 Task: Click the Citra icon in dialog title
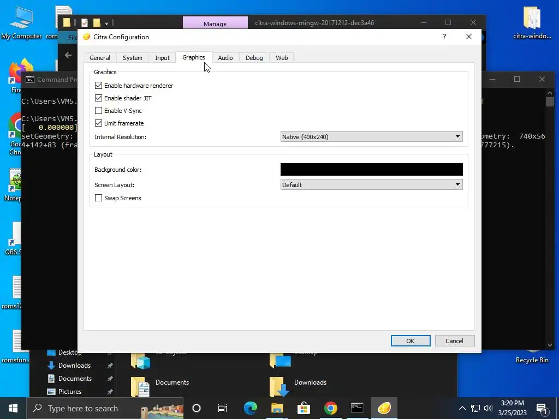tap(86, 37)
